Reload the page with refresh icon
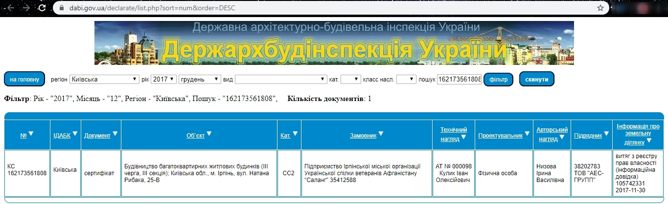The height and width of the screenshot is (204, 668). 42,8
